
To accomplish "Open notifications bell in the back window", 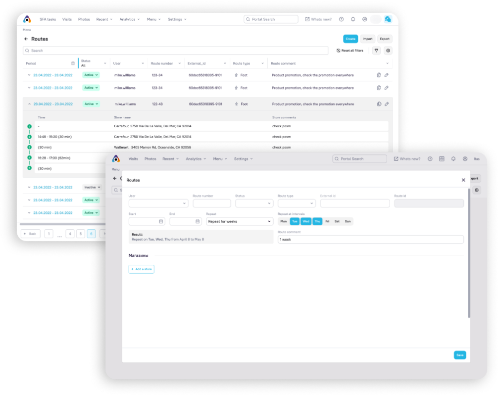I will coord(353,19).
